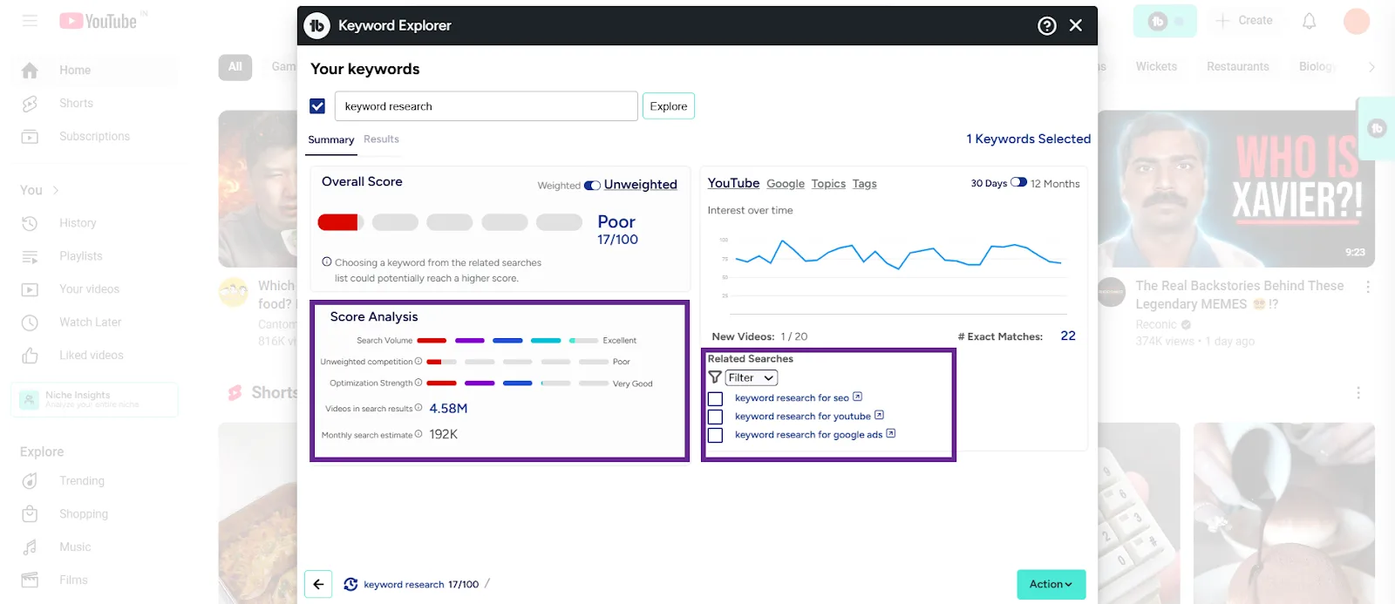The width and height of the screenshot is (1395, 604).
Task: Open Niche Insights panel in sidebar
Action: pos(94,399)
